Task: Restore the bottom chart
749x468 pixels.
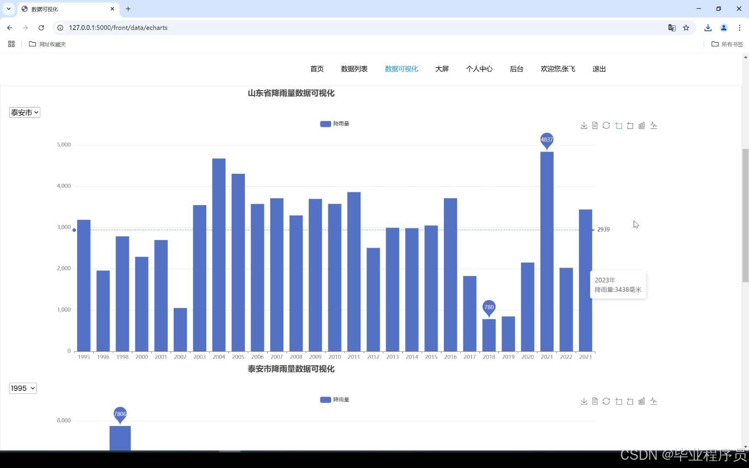Action: click(x=606, y=401)
